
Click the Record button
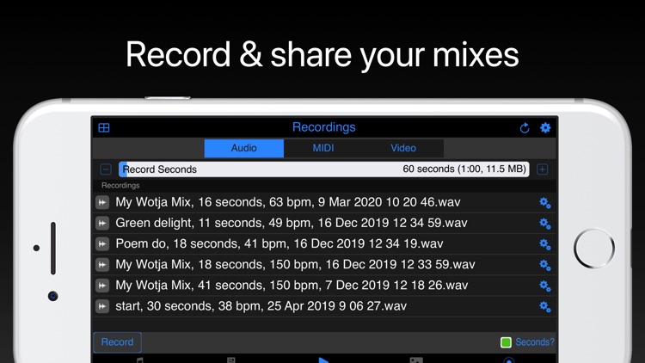[x=117, y=342]
